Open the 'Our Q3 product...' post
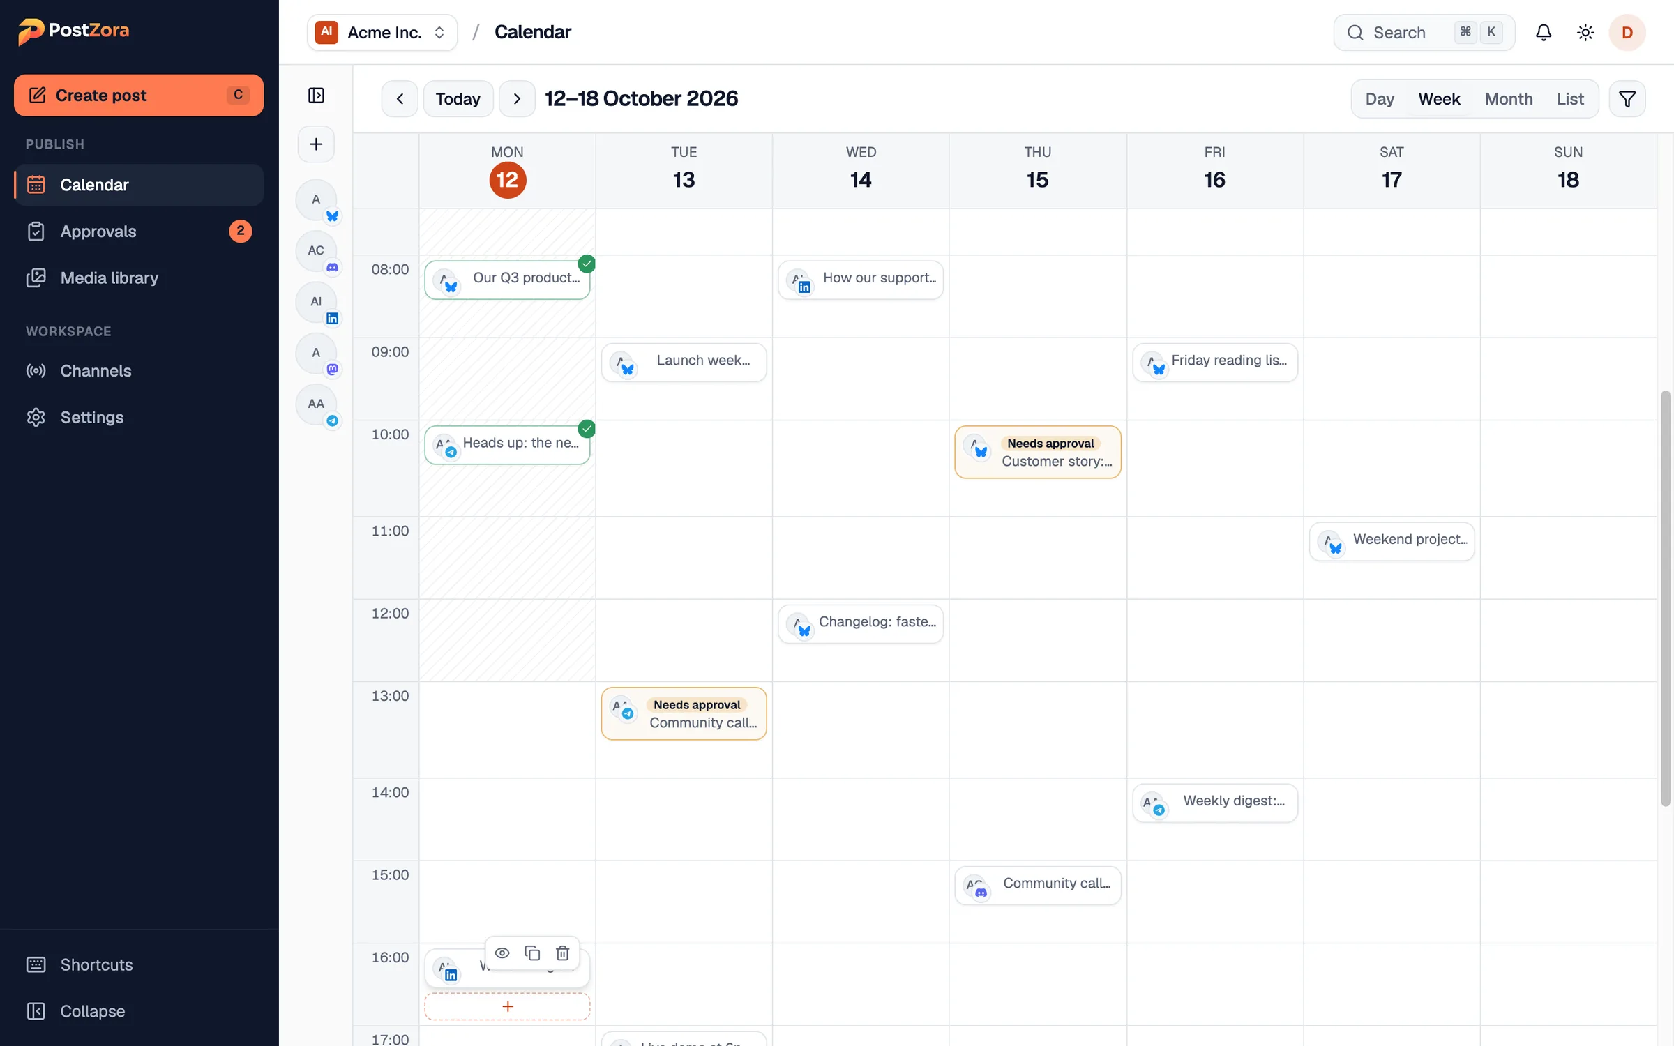This screenshot has width=1674, height=1046. tap(507, 280)
